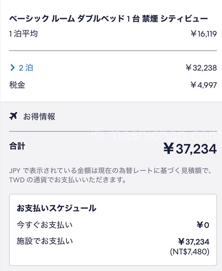Click the blue 2泊 link text

26,68
